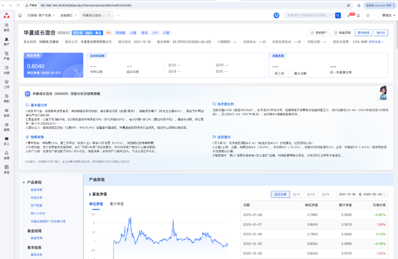Image resolution: width=398 pixels, height=259 pixels.
Task: Open 员工 in the left sidebar
Action: (x=7, y=141)
